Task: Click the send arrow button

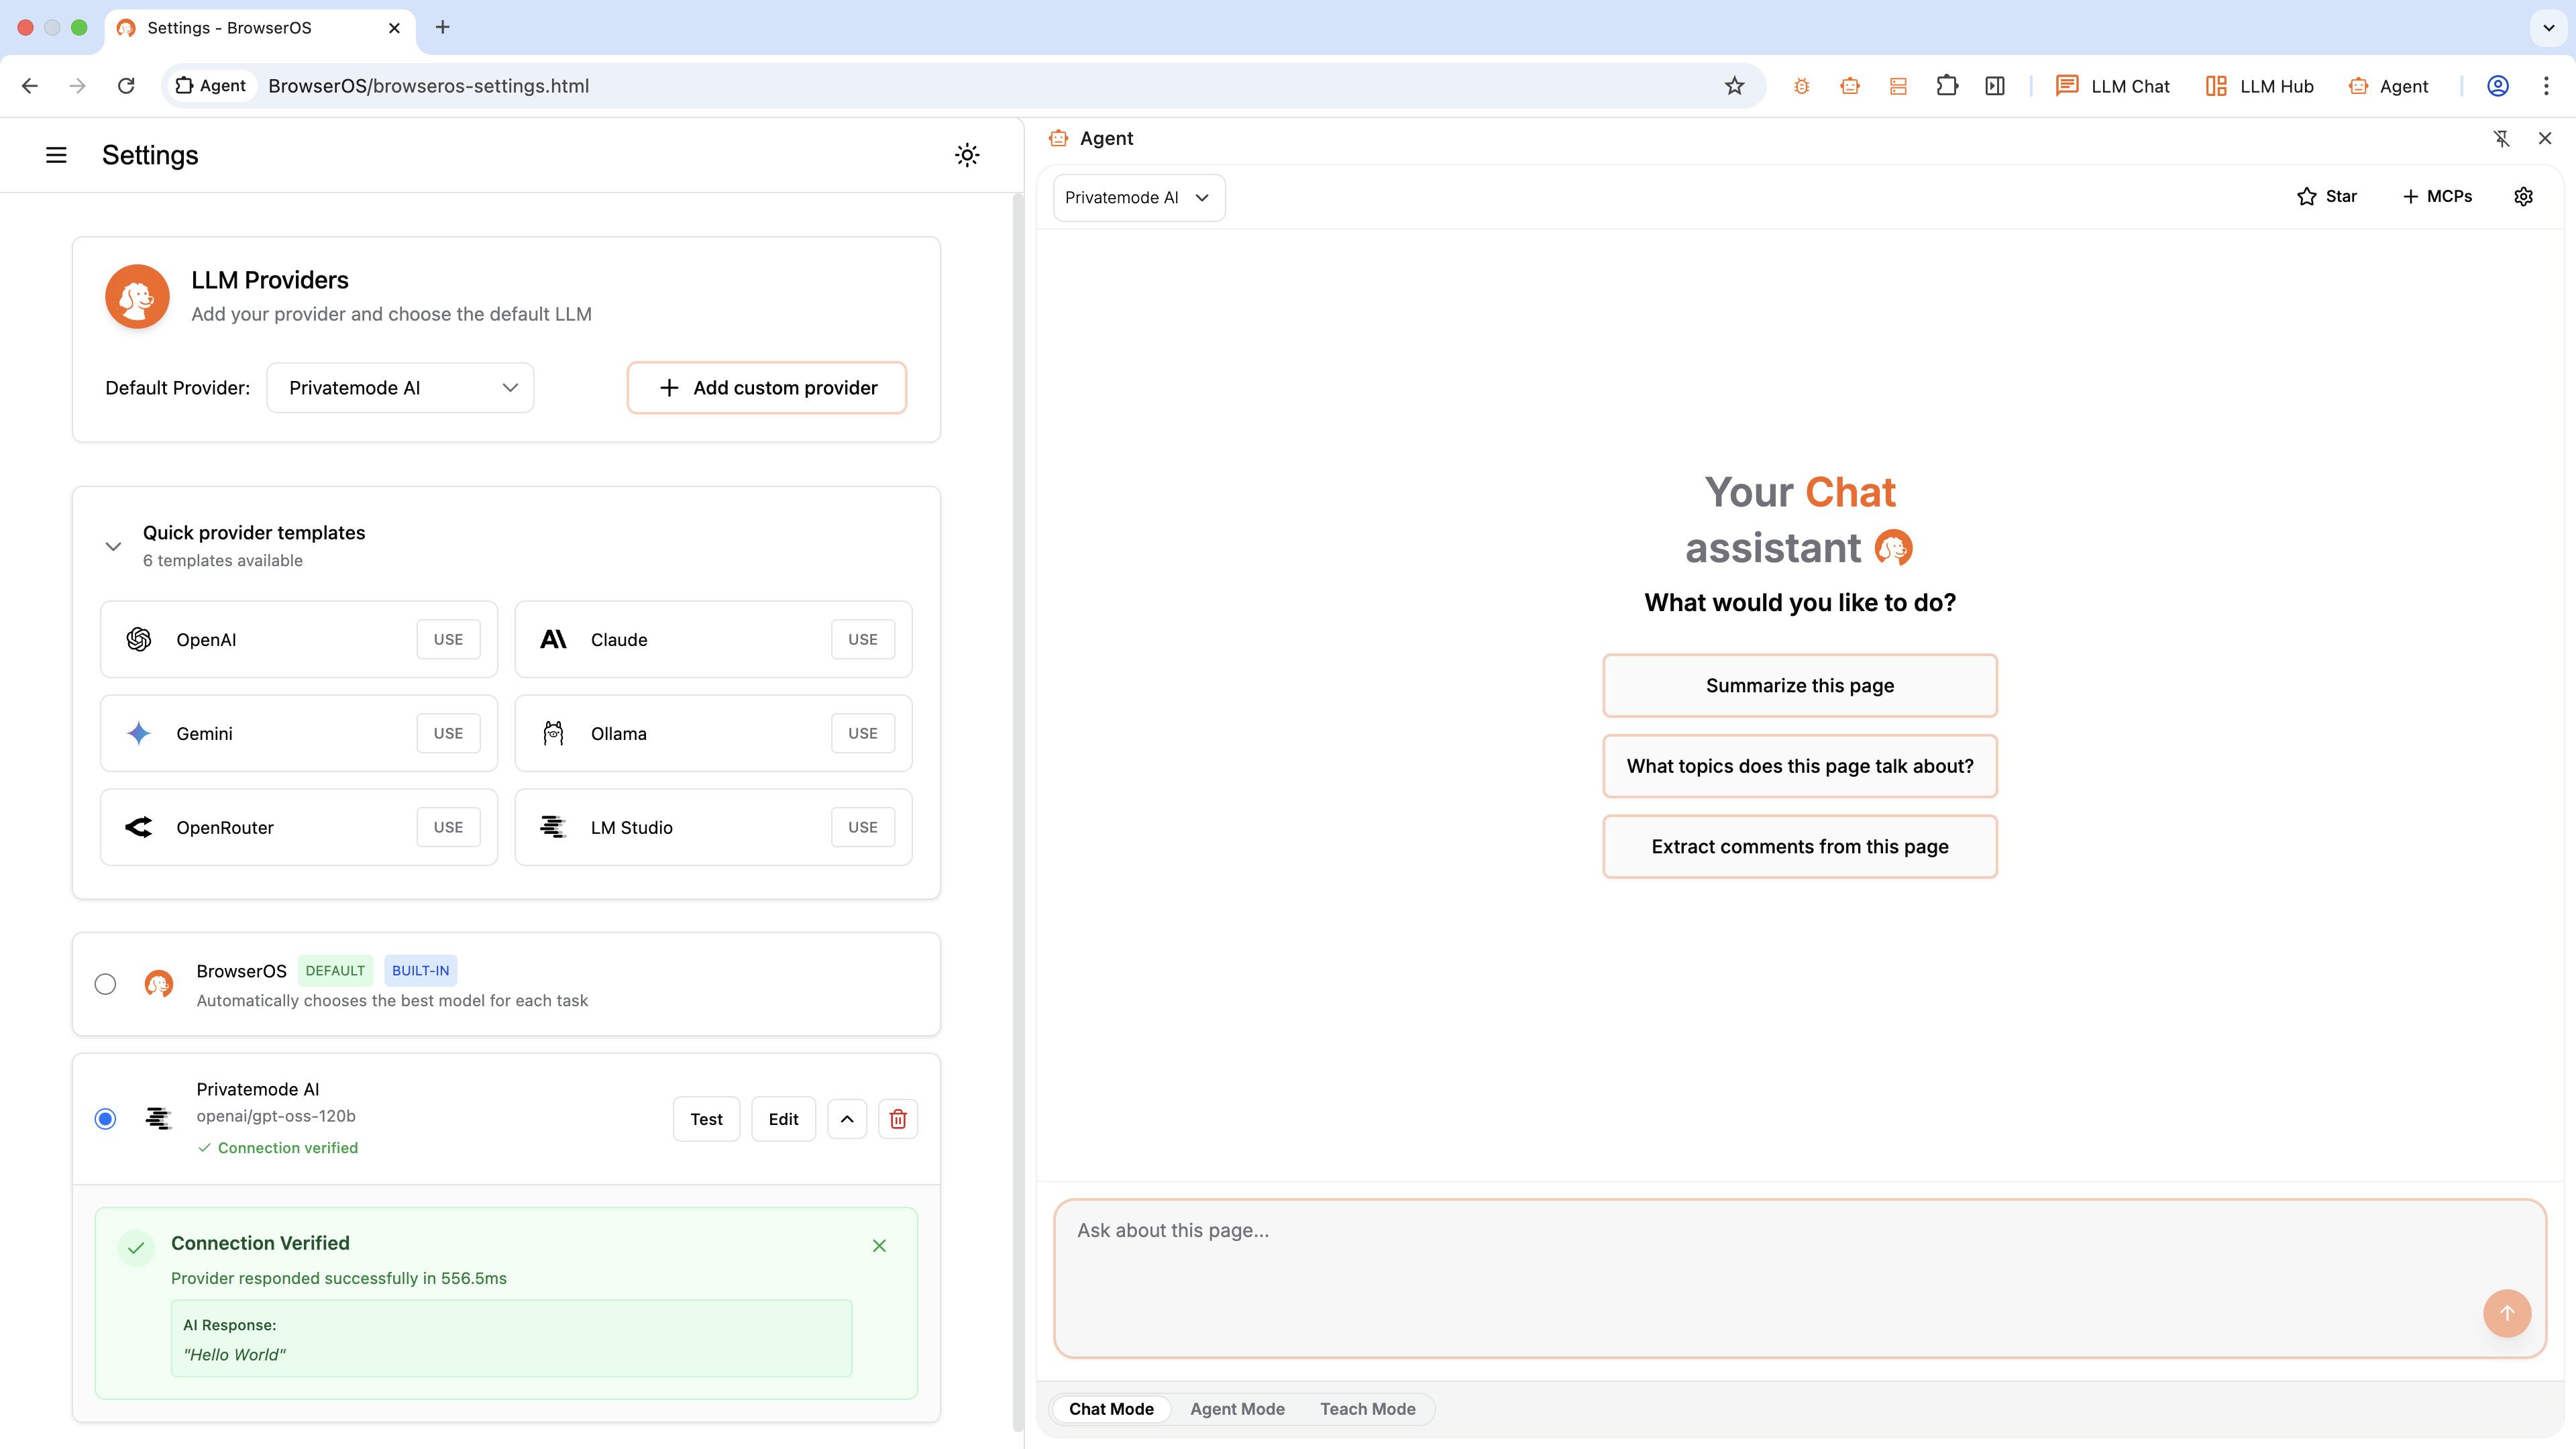Action: (x=2506, y=1313)
